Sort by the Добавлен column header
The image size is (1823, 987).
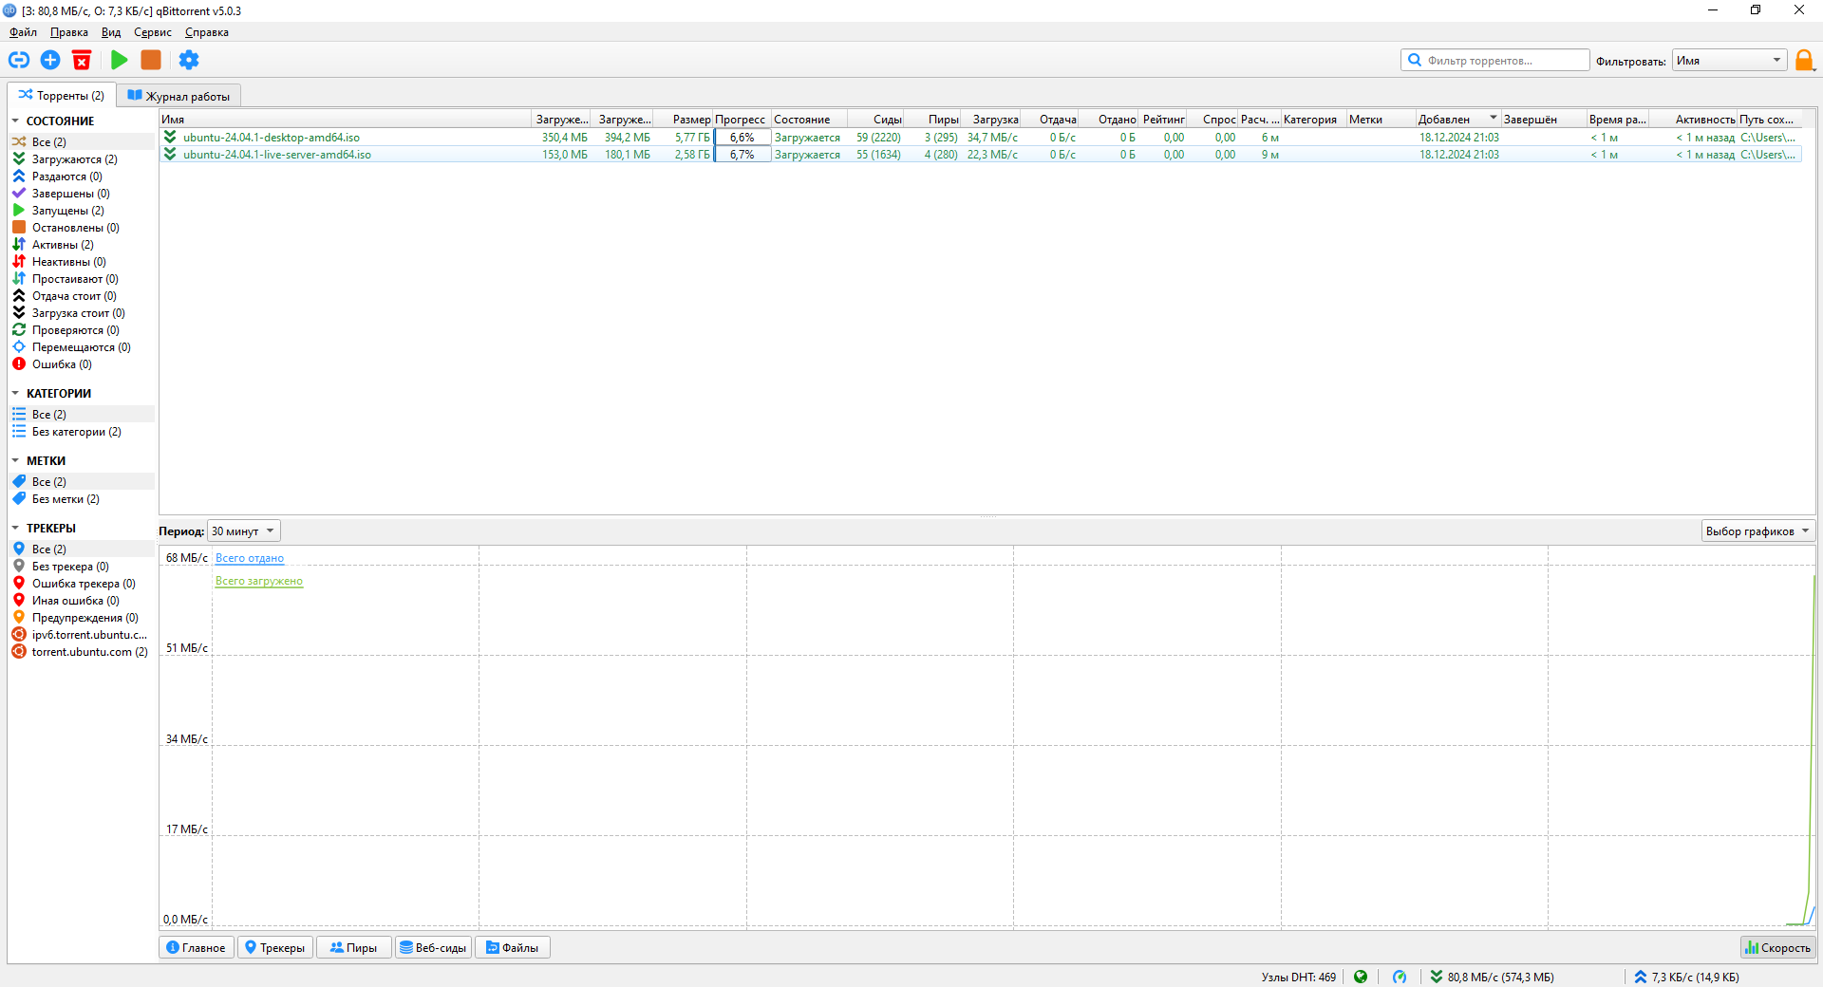click(x=1457, y=120)
